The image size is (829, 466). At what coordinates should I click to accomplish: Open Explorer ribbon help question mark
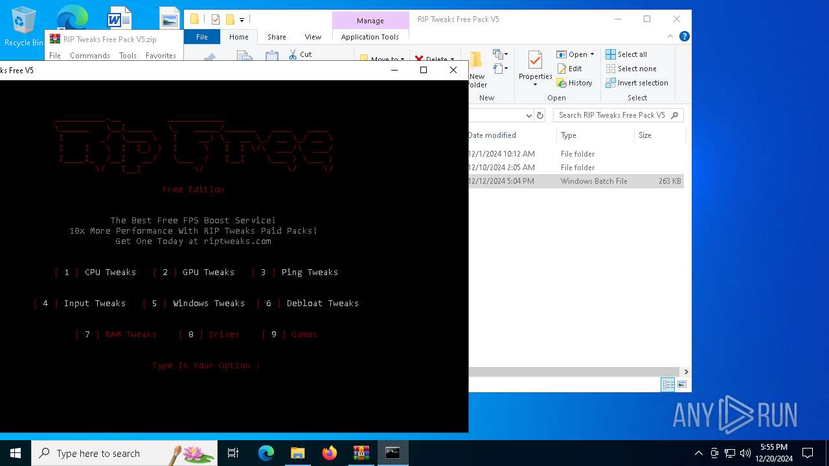coord(684,36)
